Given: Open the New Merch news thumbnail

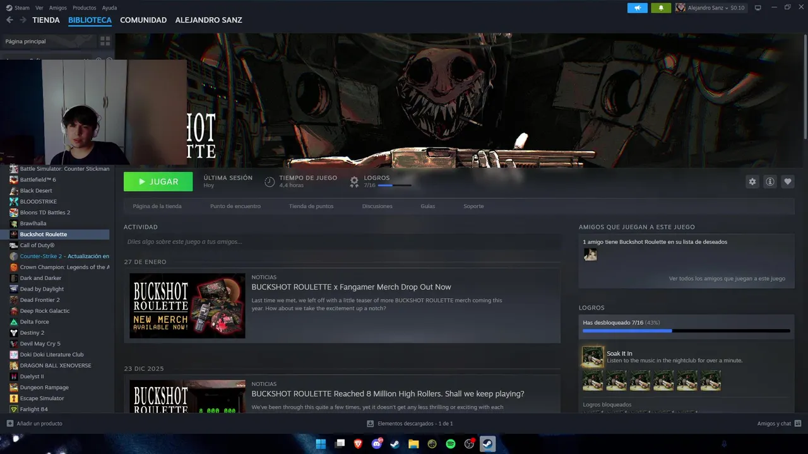Looking at the screenshot, I should (187, 306).
